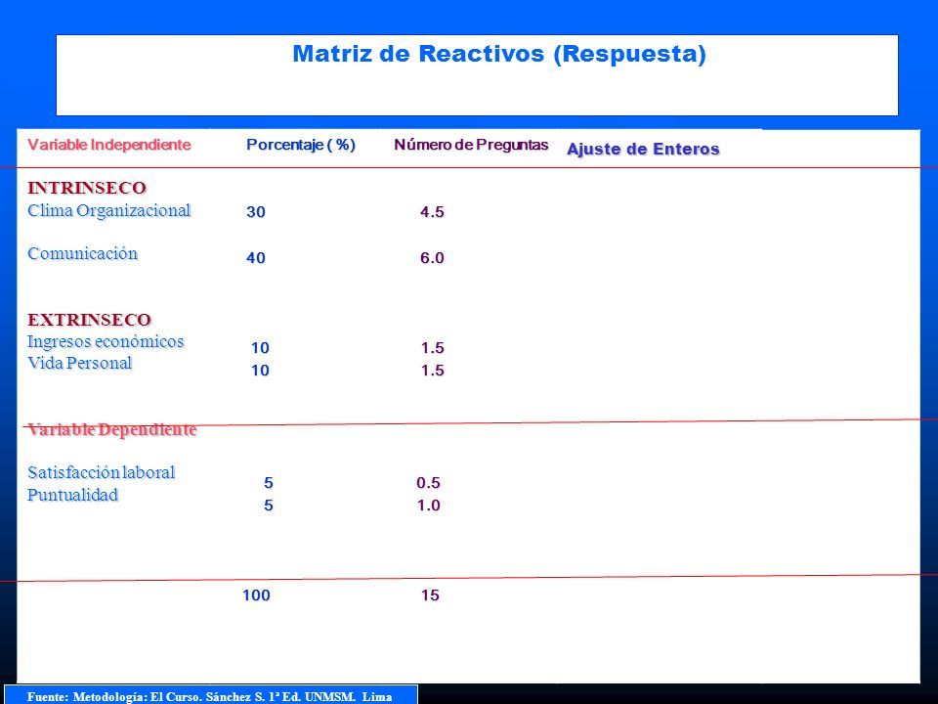
Task: Select the 'INTRINSECO' heading
Action: pos(87,188)
